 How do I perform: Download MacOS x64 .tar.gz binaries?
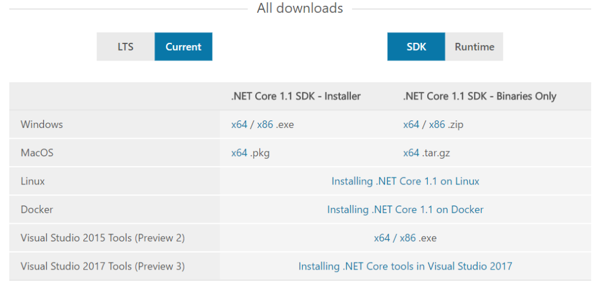[x=411, y=153]
